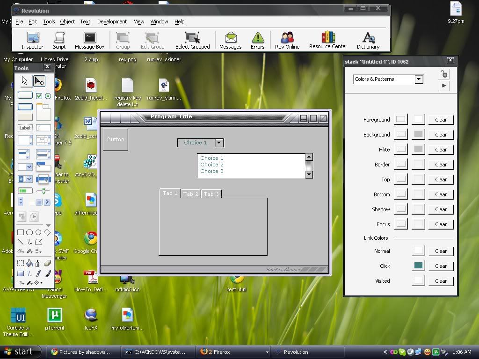479x359 pixels.
Task: Select the paint bucket tool in Tools palette
Action: point(29,263)
